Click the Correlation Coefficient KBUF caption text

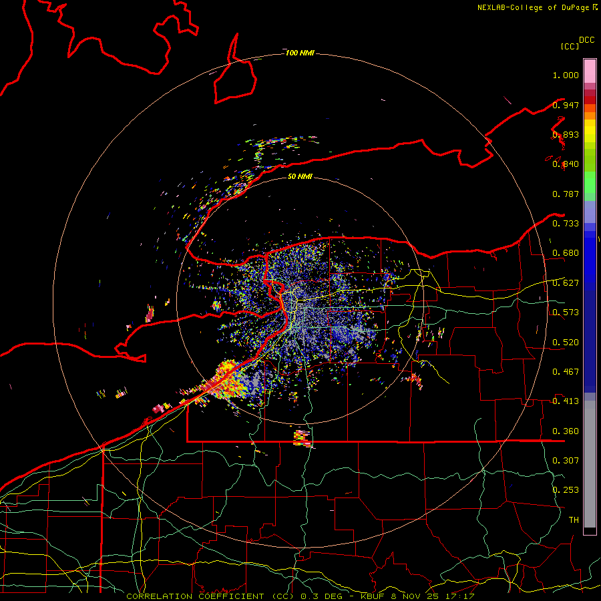(300, 596)
